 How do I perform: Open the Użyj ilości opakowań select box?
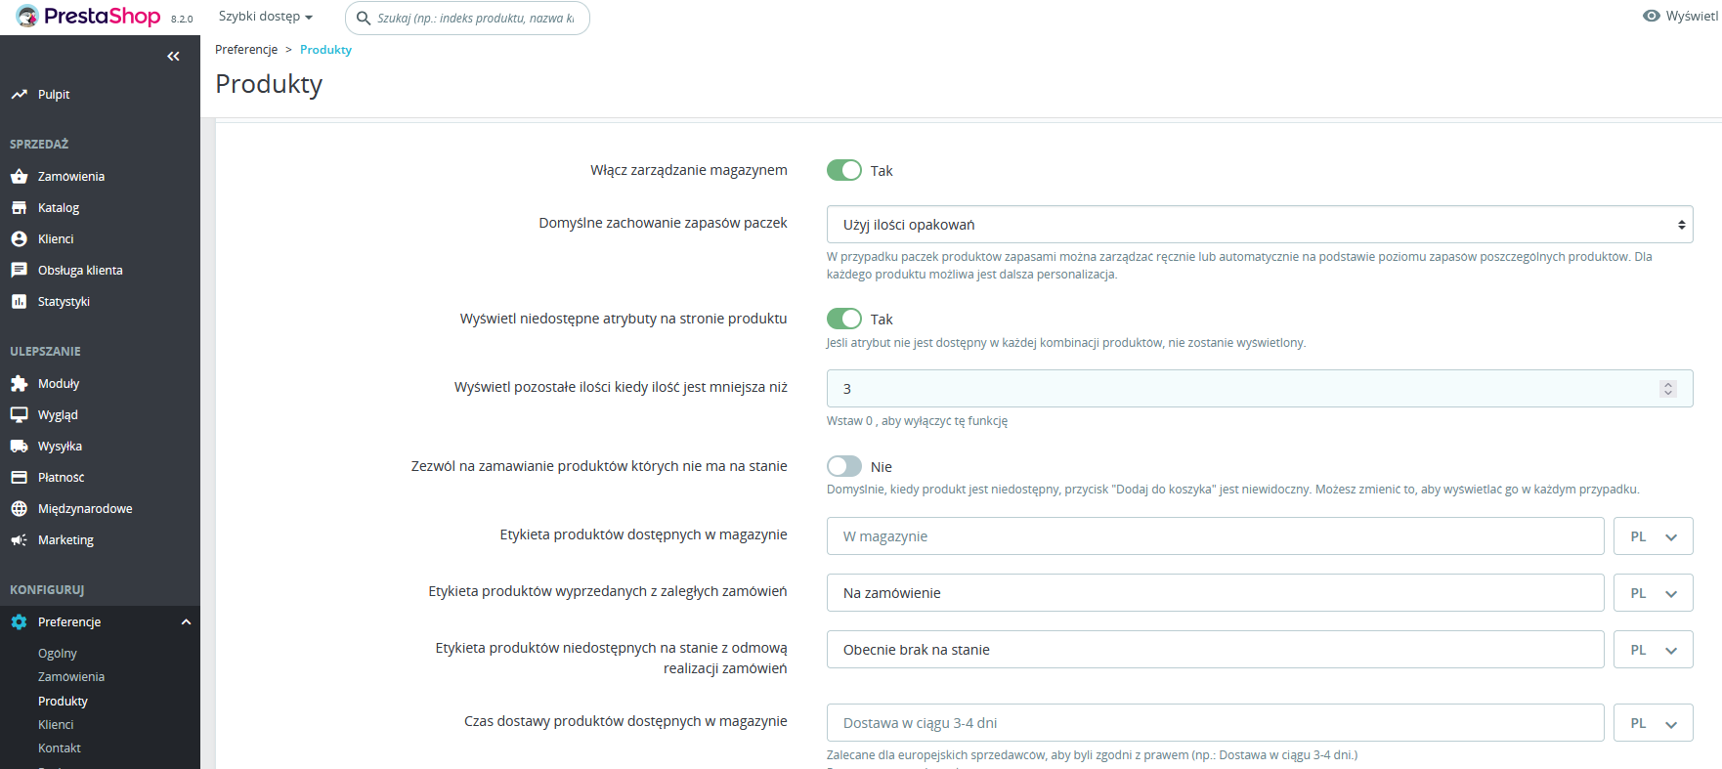pyautogui.click(x=1260, y=225)
